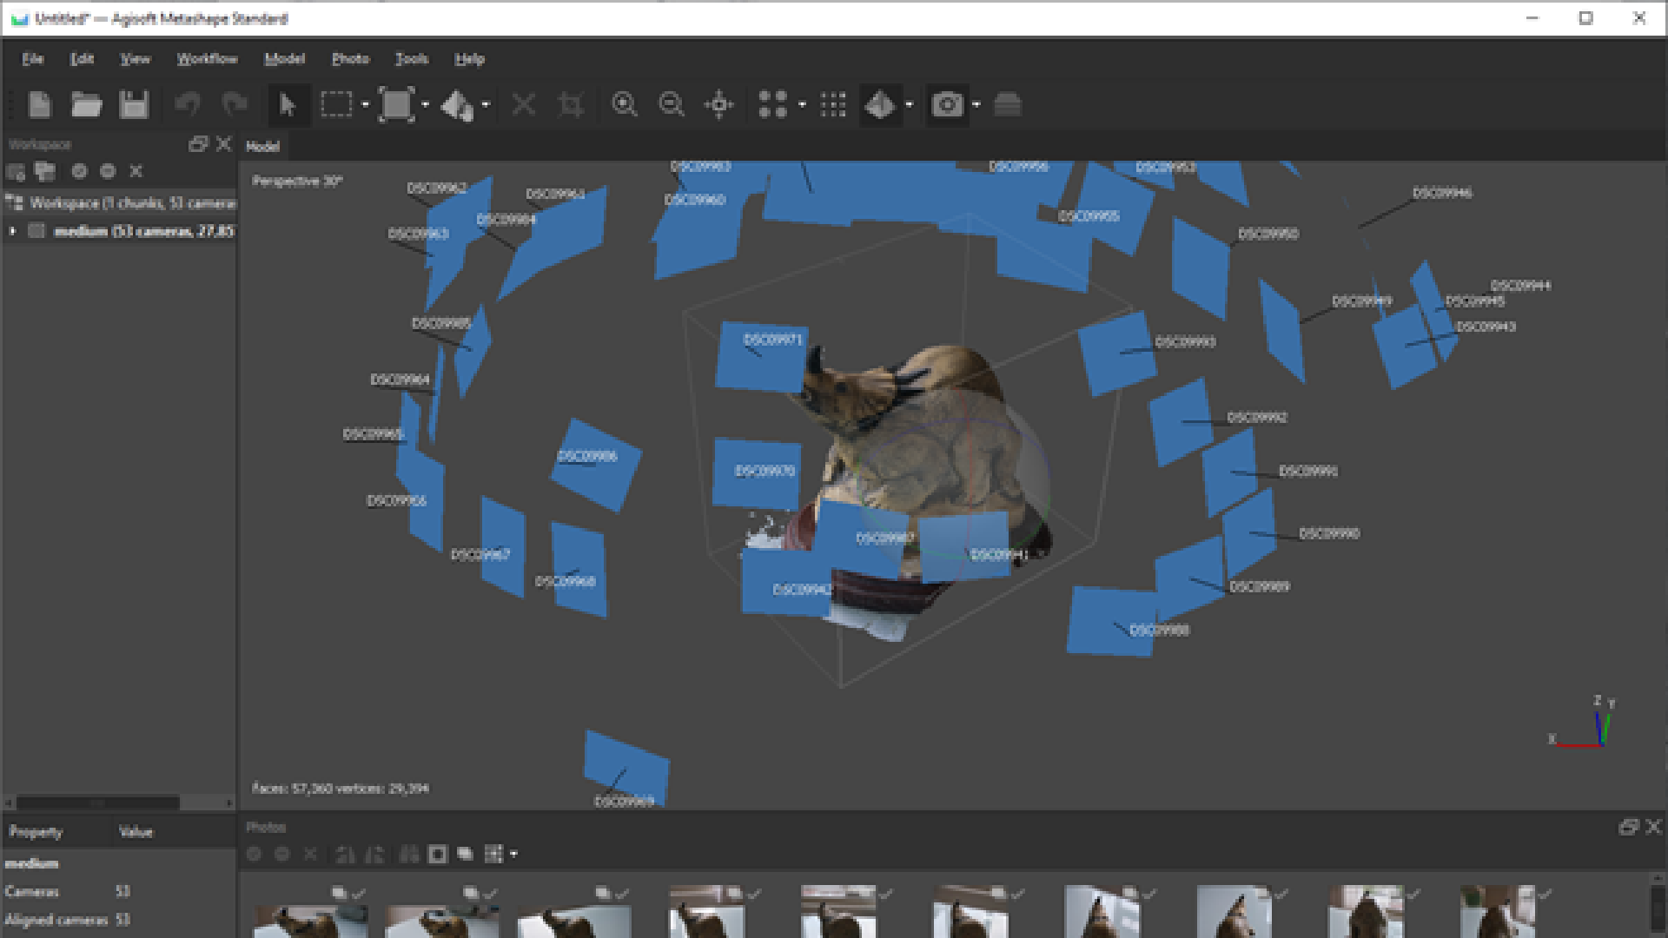The image size is (1668, 938).
Task: Redo the last action
Action: pyautogui.click(x=235, y=105)
